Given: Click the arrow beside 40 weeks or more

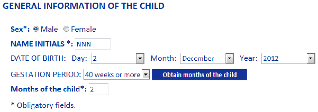Looking at the screenshot, I should [x=146, y=75].
